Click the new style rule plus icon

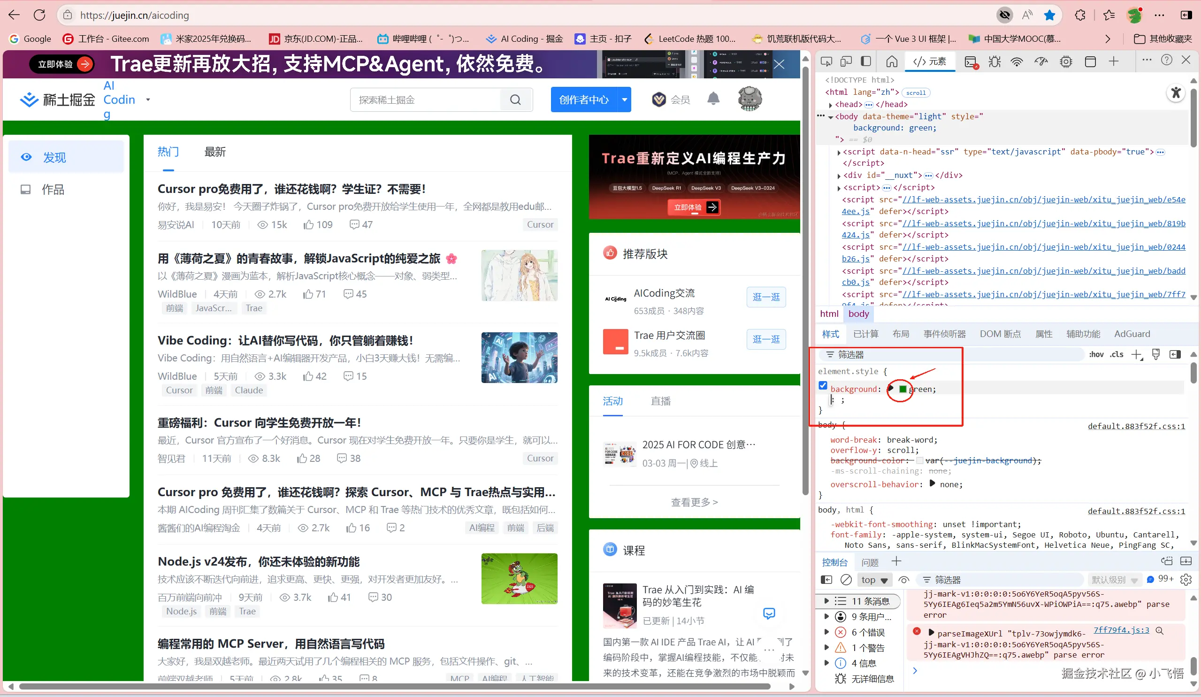(1137, 354)
